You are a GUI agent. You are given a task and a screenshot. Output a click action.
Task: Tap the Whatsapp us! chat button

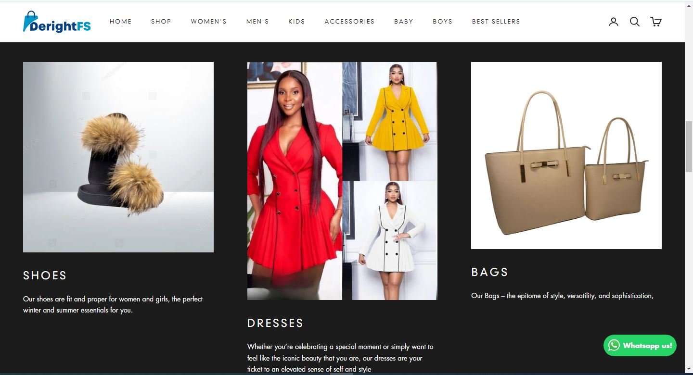point(640,345)
